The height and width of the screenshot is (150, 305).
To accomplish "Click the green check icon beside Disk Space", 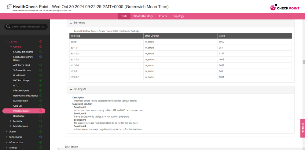I will [x=41, y=116].
